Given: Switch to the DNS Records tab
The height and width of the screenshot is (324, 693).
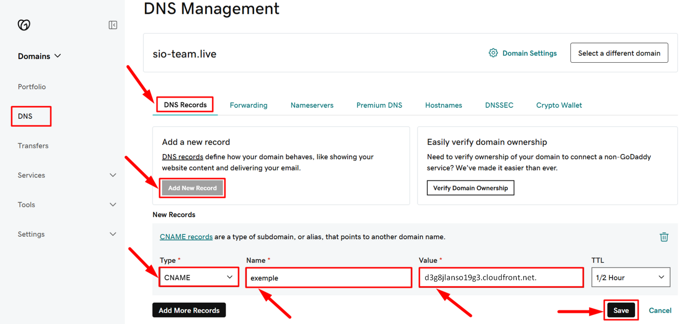Looking at the screenshot, I should point(185,105).
